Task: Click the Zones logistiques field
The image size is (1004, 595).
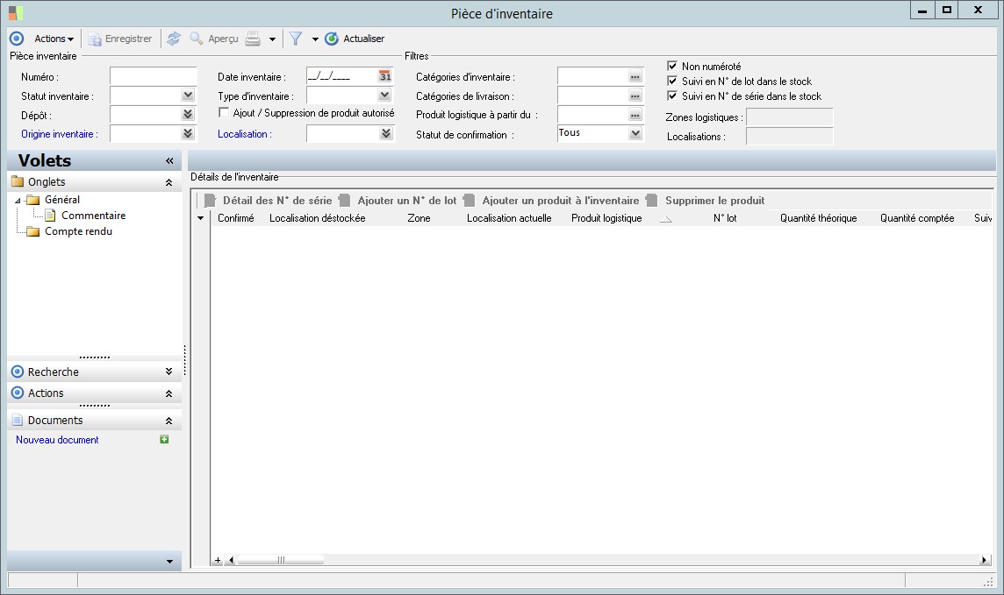Action: click(790, 117)
